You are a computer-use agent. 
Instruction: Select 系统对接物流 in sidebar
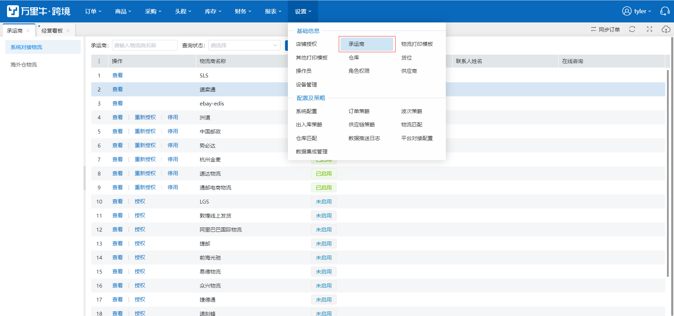tap(43, 47)
